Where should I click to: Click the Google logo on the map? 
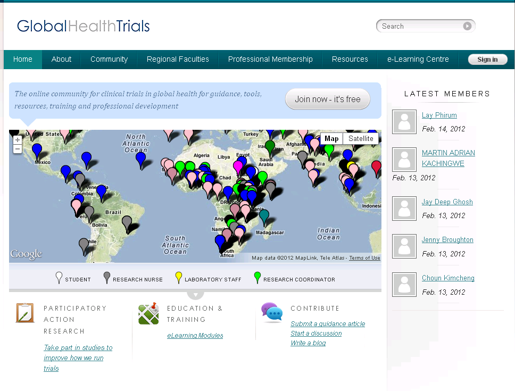[x=26, y=254]
